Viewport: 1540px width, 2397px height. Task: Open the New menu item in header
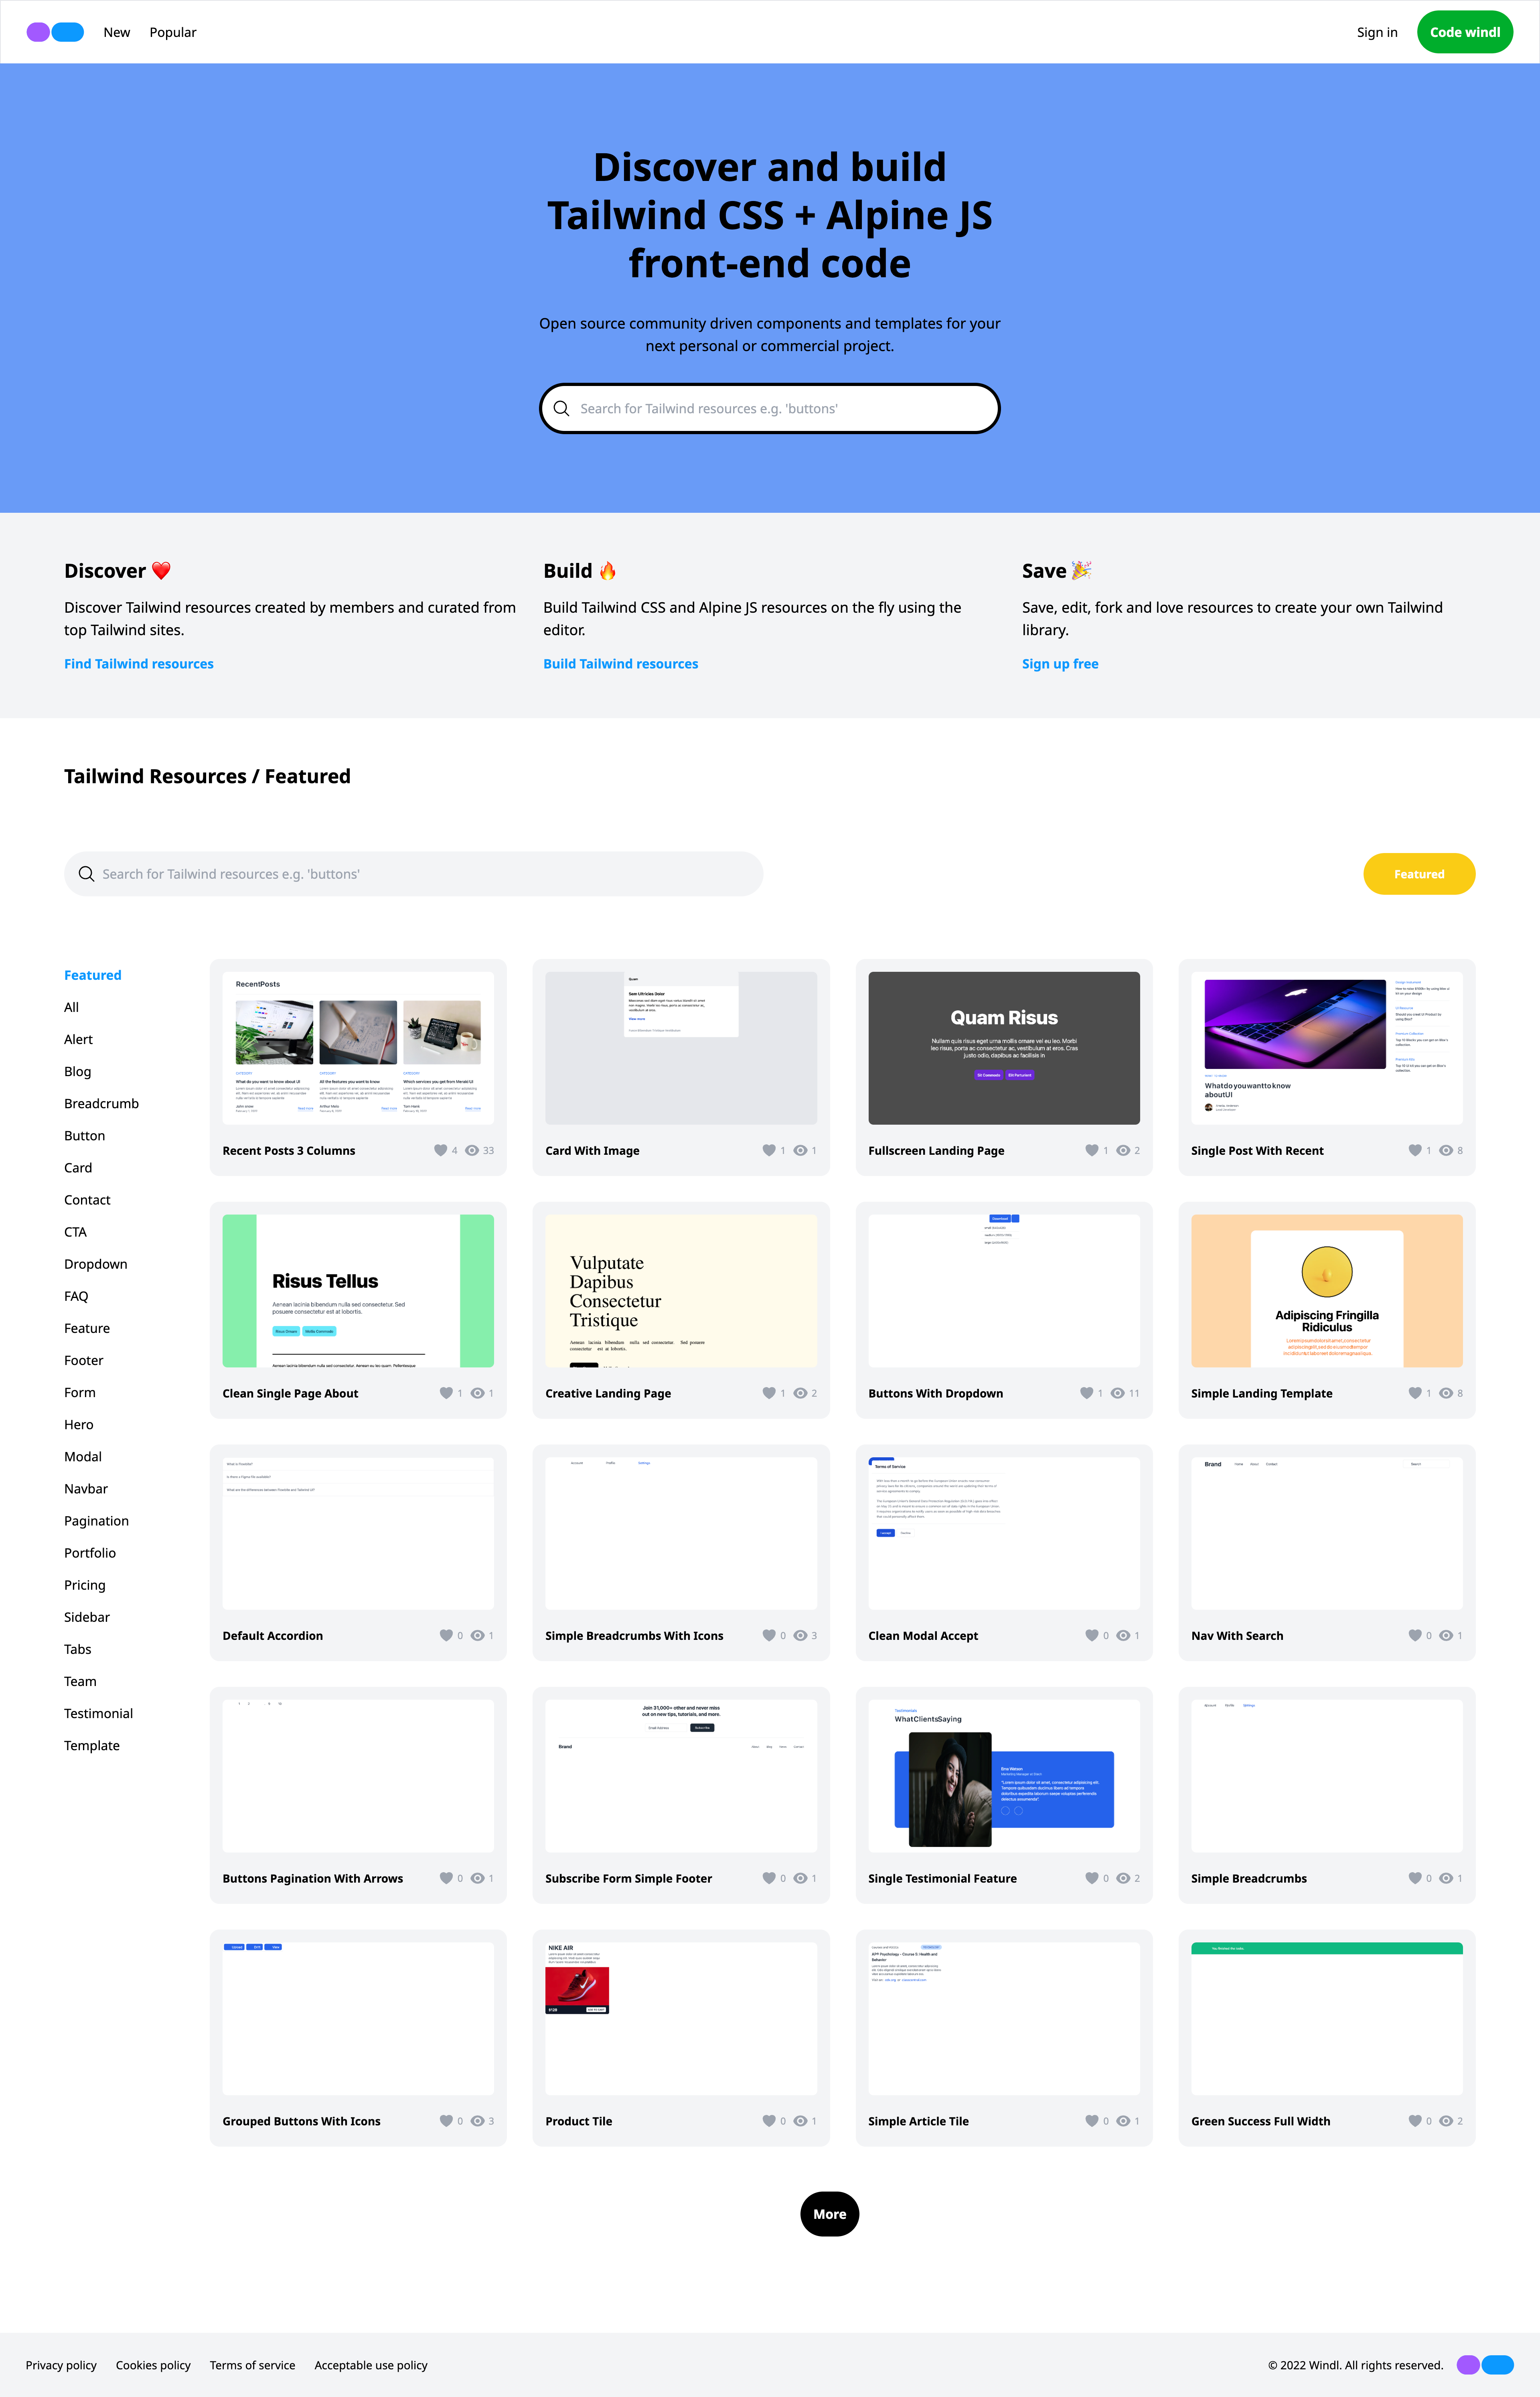(117, 32)
